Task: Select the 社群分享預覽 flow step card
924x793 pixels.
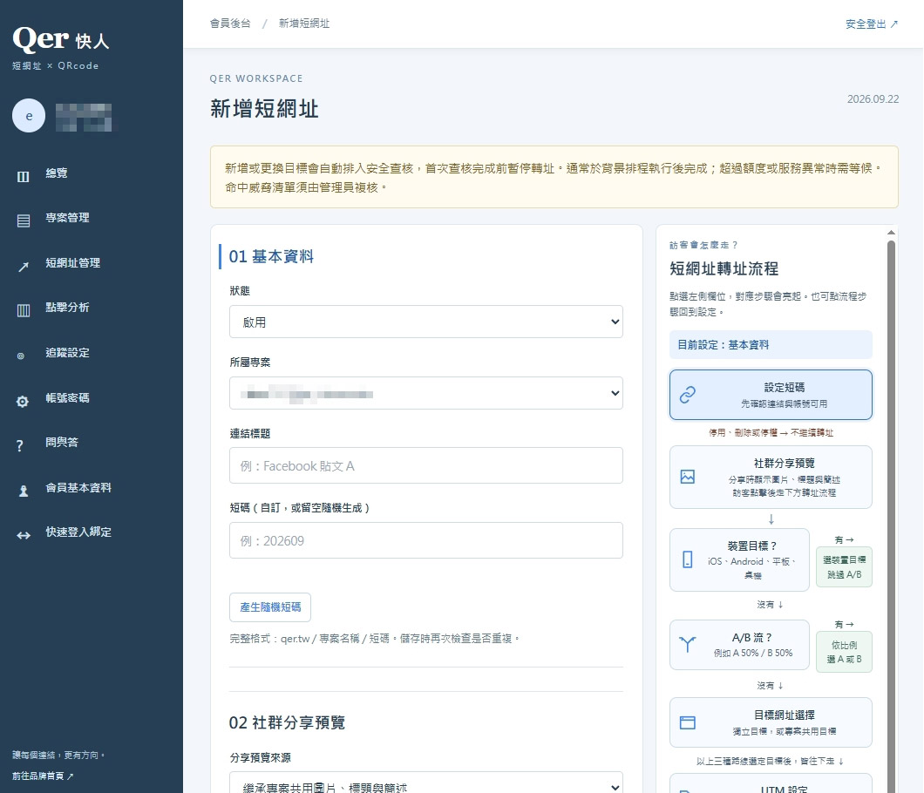Action: coord(771,478)
